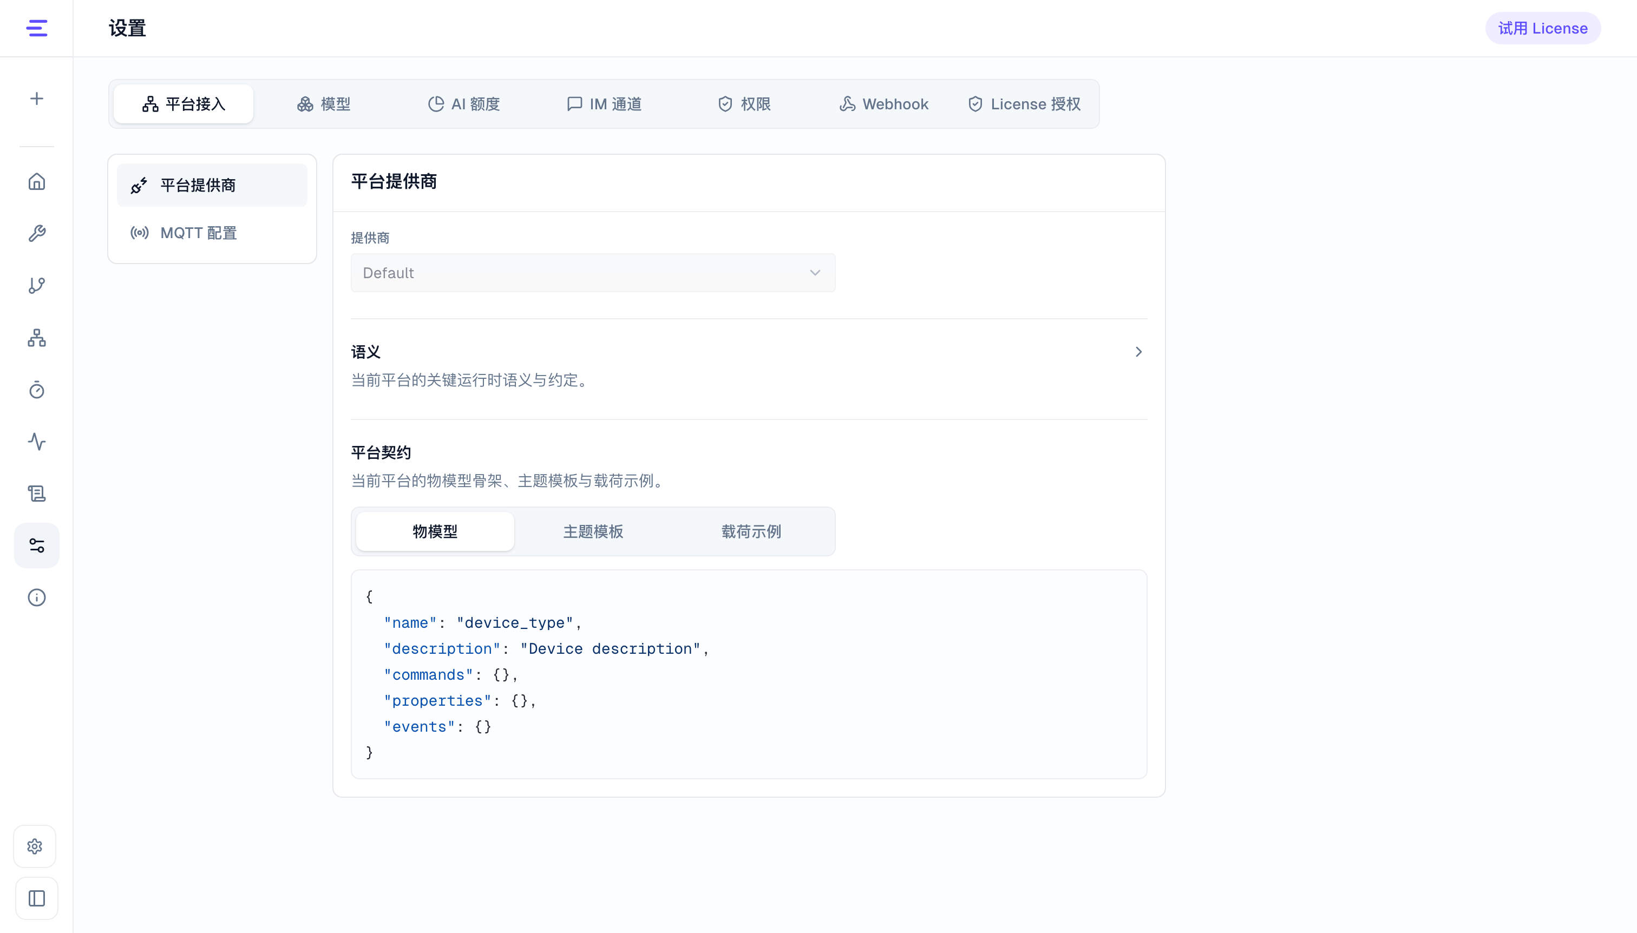Open the License 授权 tab
1637x933 pixels.
coord(1024,104)
